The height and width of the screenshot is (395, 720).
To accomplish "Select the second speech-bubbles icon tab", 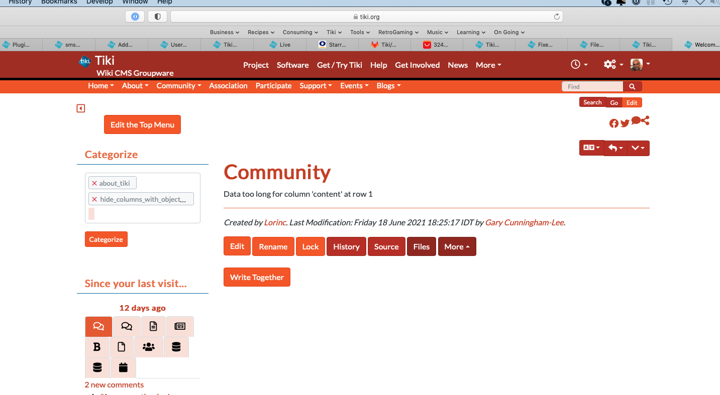I will click(x=127, y=327).
